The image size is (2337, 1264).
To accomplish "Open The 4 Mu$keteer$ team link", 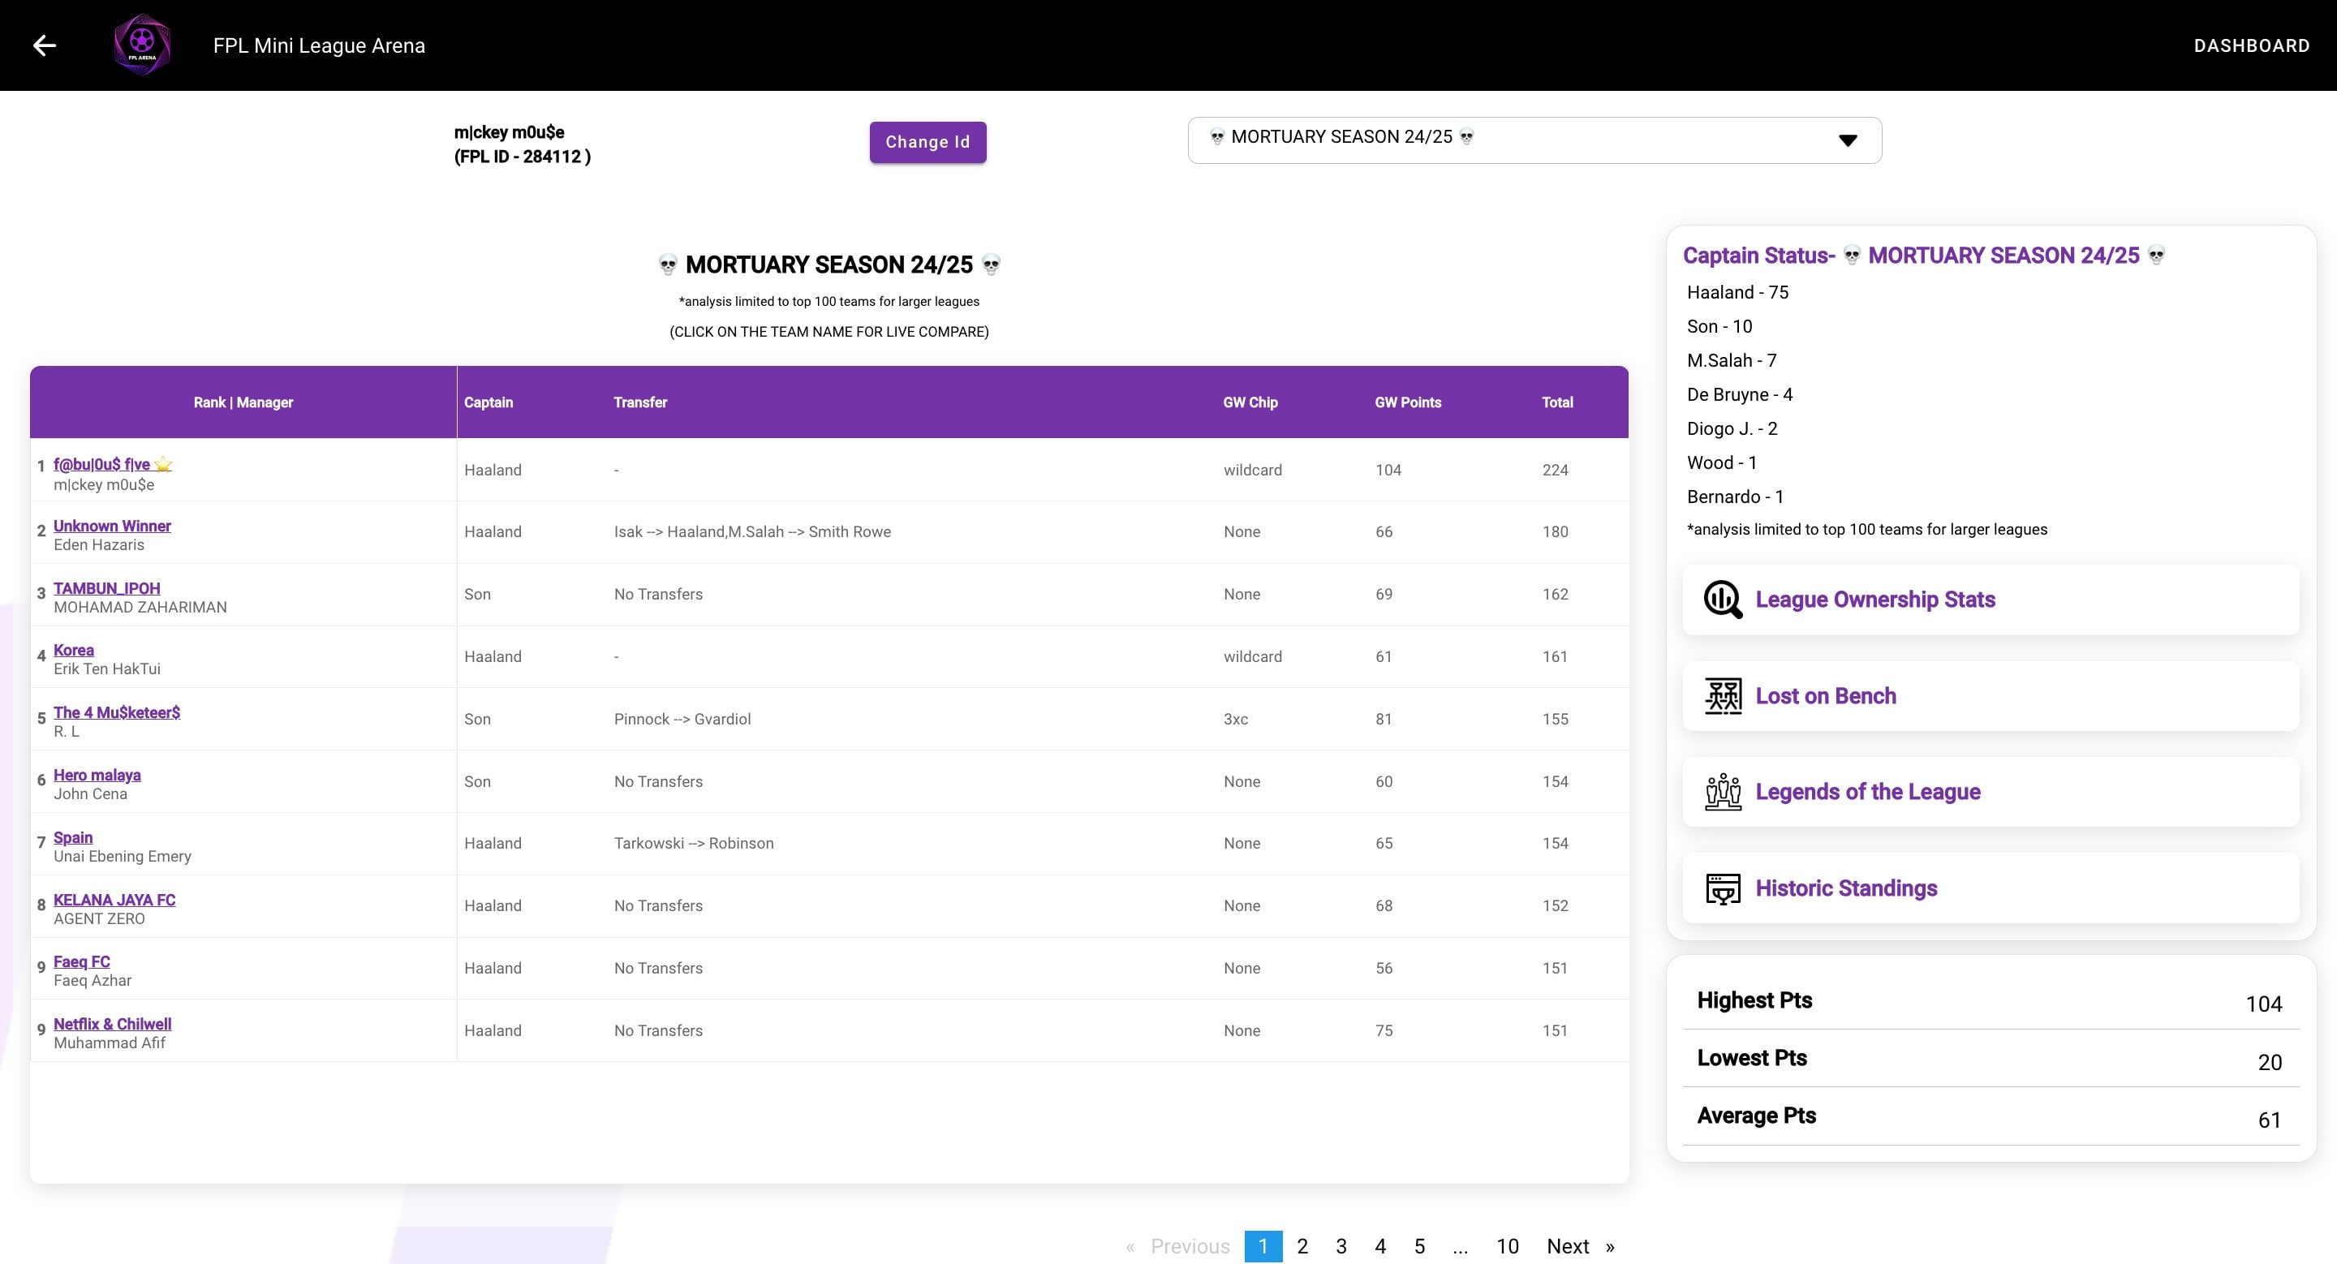I will [x=116, y=712].
